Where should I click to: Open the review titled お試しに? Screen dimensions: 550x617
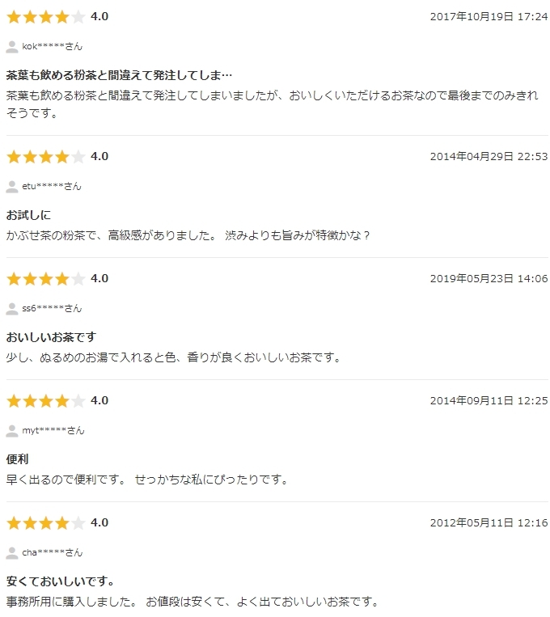tap(28, 215)
